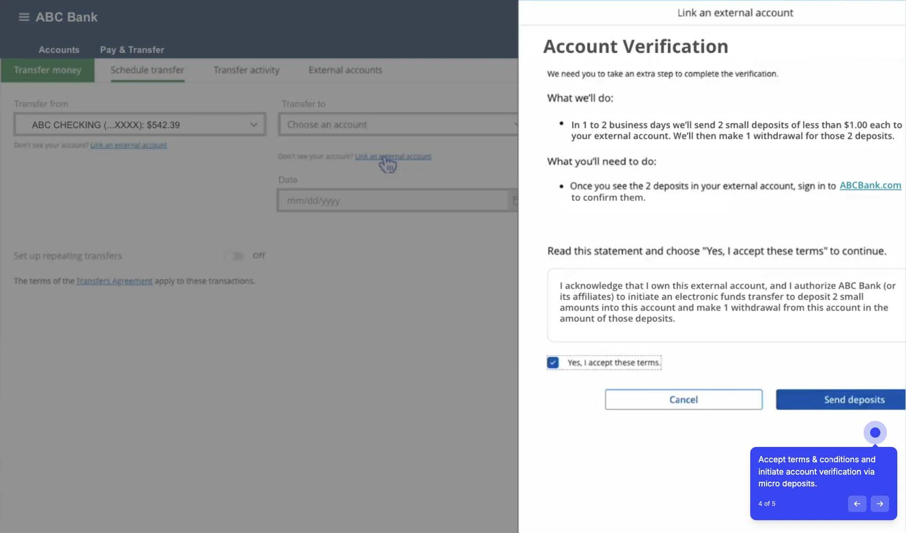Open the External accounts tab
The image size is (906, 533).
click(345, 70)
